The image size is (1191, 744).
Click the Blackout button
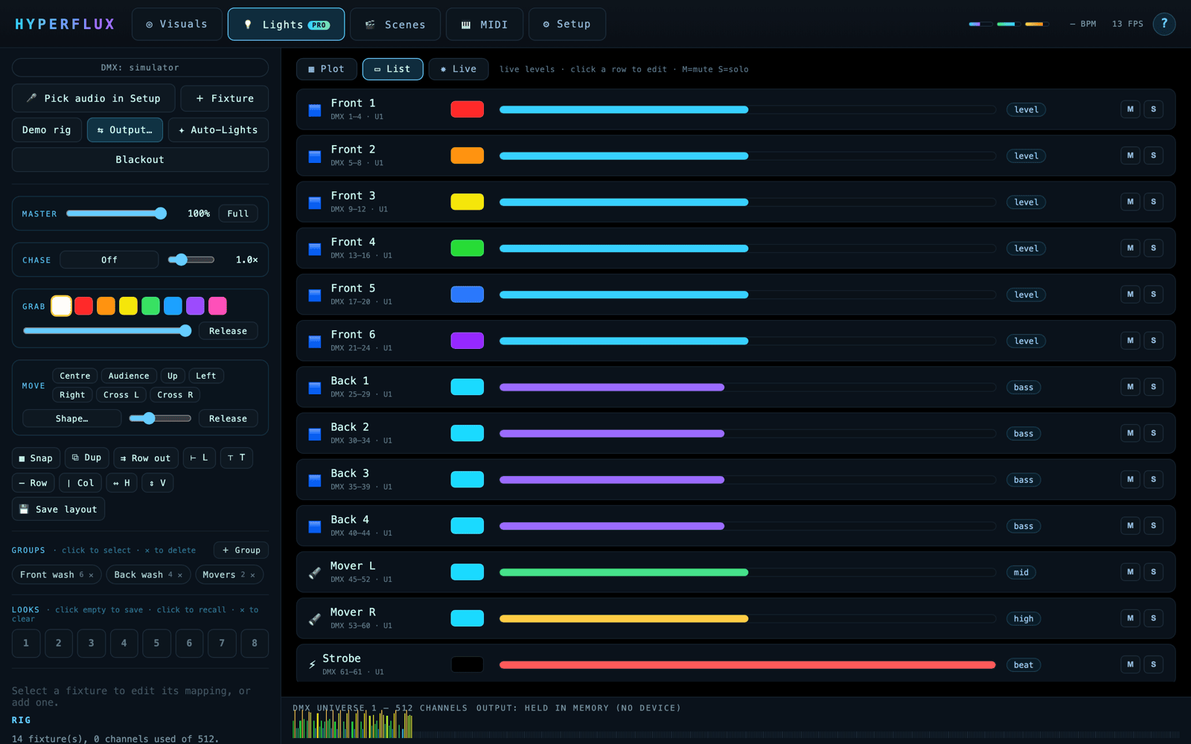pyautogui.click(x=140, y=159)
